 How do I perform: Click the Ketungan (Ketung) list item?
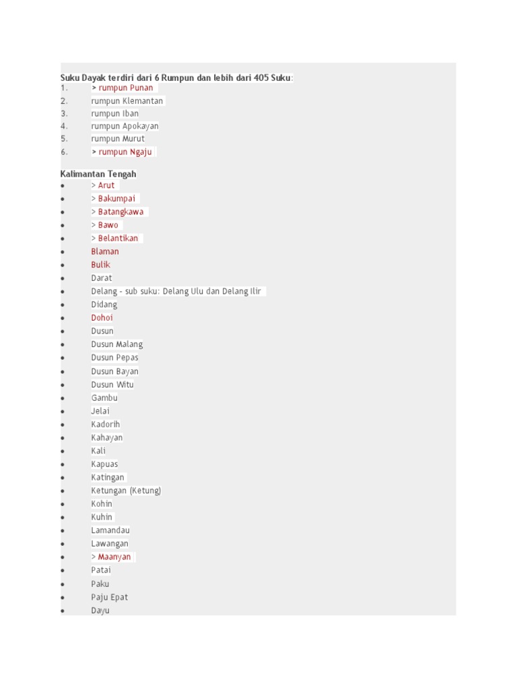pyautogui.click(x=126, y=491)
